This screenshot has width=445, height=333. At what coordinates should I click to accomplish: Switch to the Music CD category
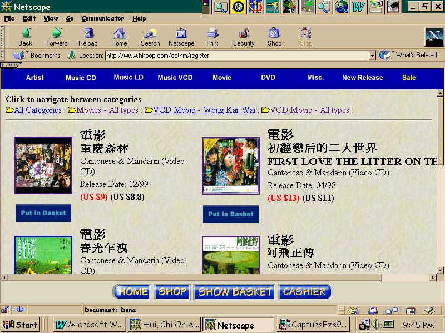pyautogui.click(x=81, y=78)
